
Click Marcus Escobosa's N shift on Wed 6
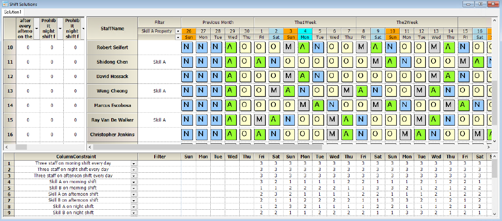pos(333,106)
